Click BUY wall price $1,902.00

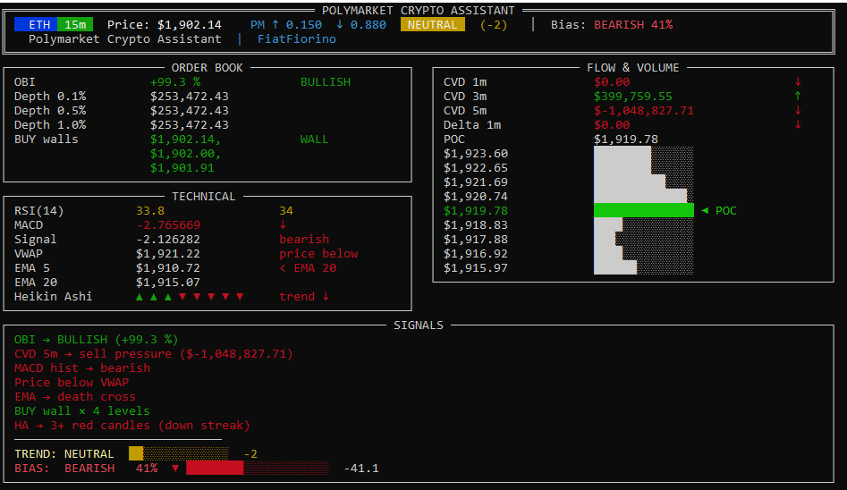click(x=185, y=154)
